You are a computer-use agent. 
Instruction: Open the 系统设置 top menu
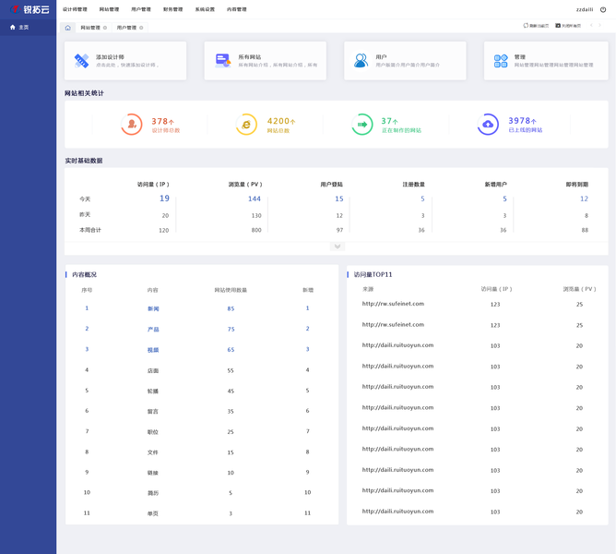(205, 9)
